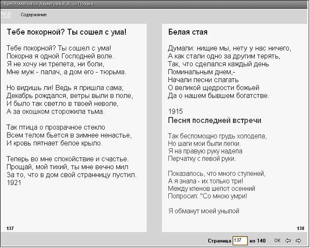Image resolution: width=310 pixels, height=248 pixels.
Task: Click the logo icon left of Содержание
Action: [6, 15]
